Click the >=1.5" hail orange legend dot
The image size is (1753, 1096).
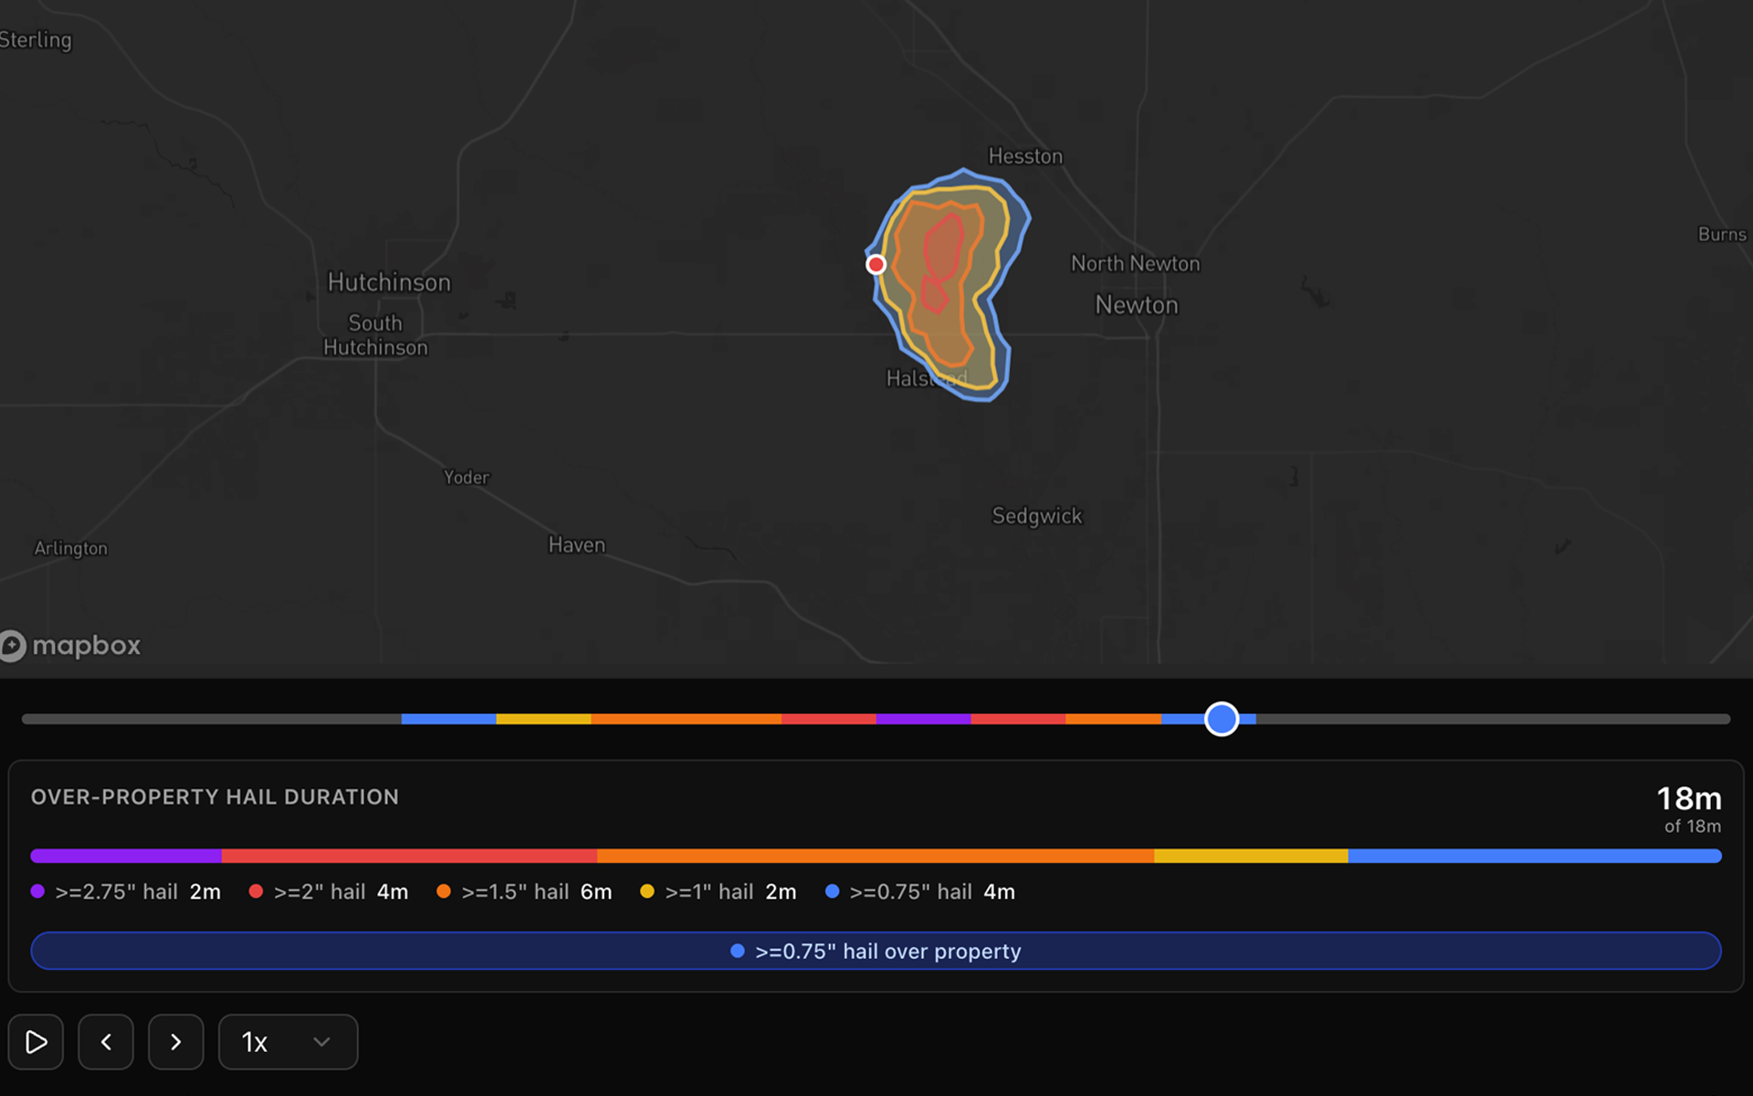coord(444,891)
